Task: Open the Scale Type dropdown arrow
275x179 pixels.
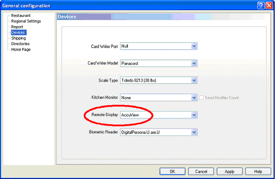Action: point(194,81)
